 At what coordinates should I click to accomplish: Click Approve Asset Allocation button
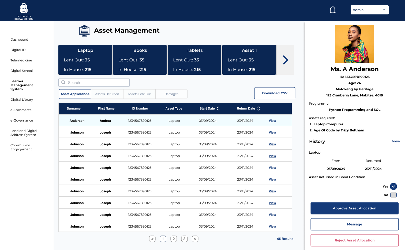(x=354, y=208)
